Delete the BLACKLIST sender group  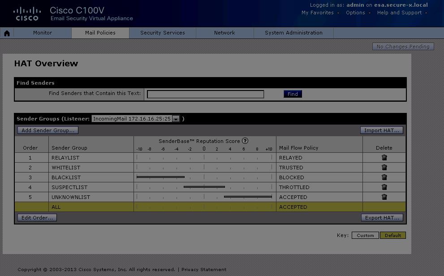[384, 177]
